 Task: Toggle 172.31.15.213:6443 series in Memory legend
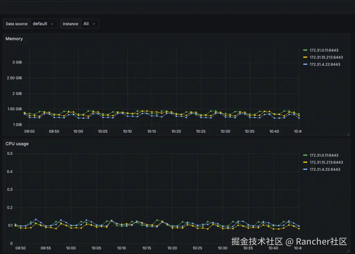click(x=326, y=57)
